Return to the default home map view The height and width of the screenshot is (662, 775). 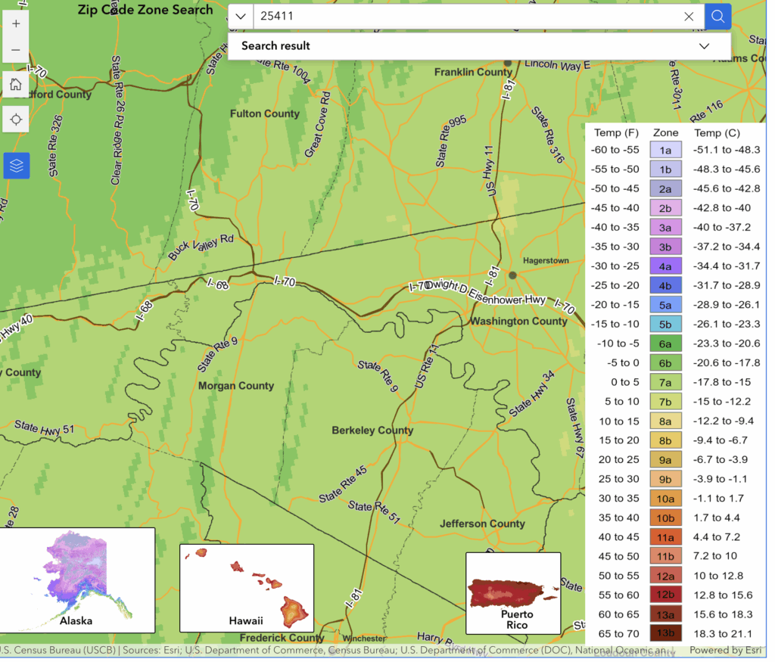tap(16, 84)
